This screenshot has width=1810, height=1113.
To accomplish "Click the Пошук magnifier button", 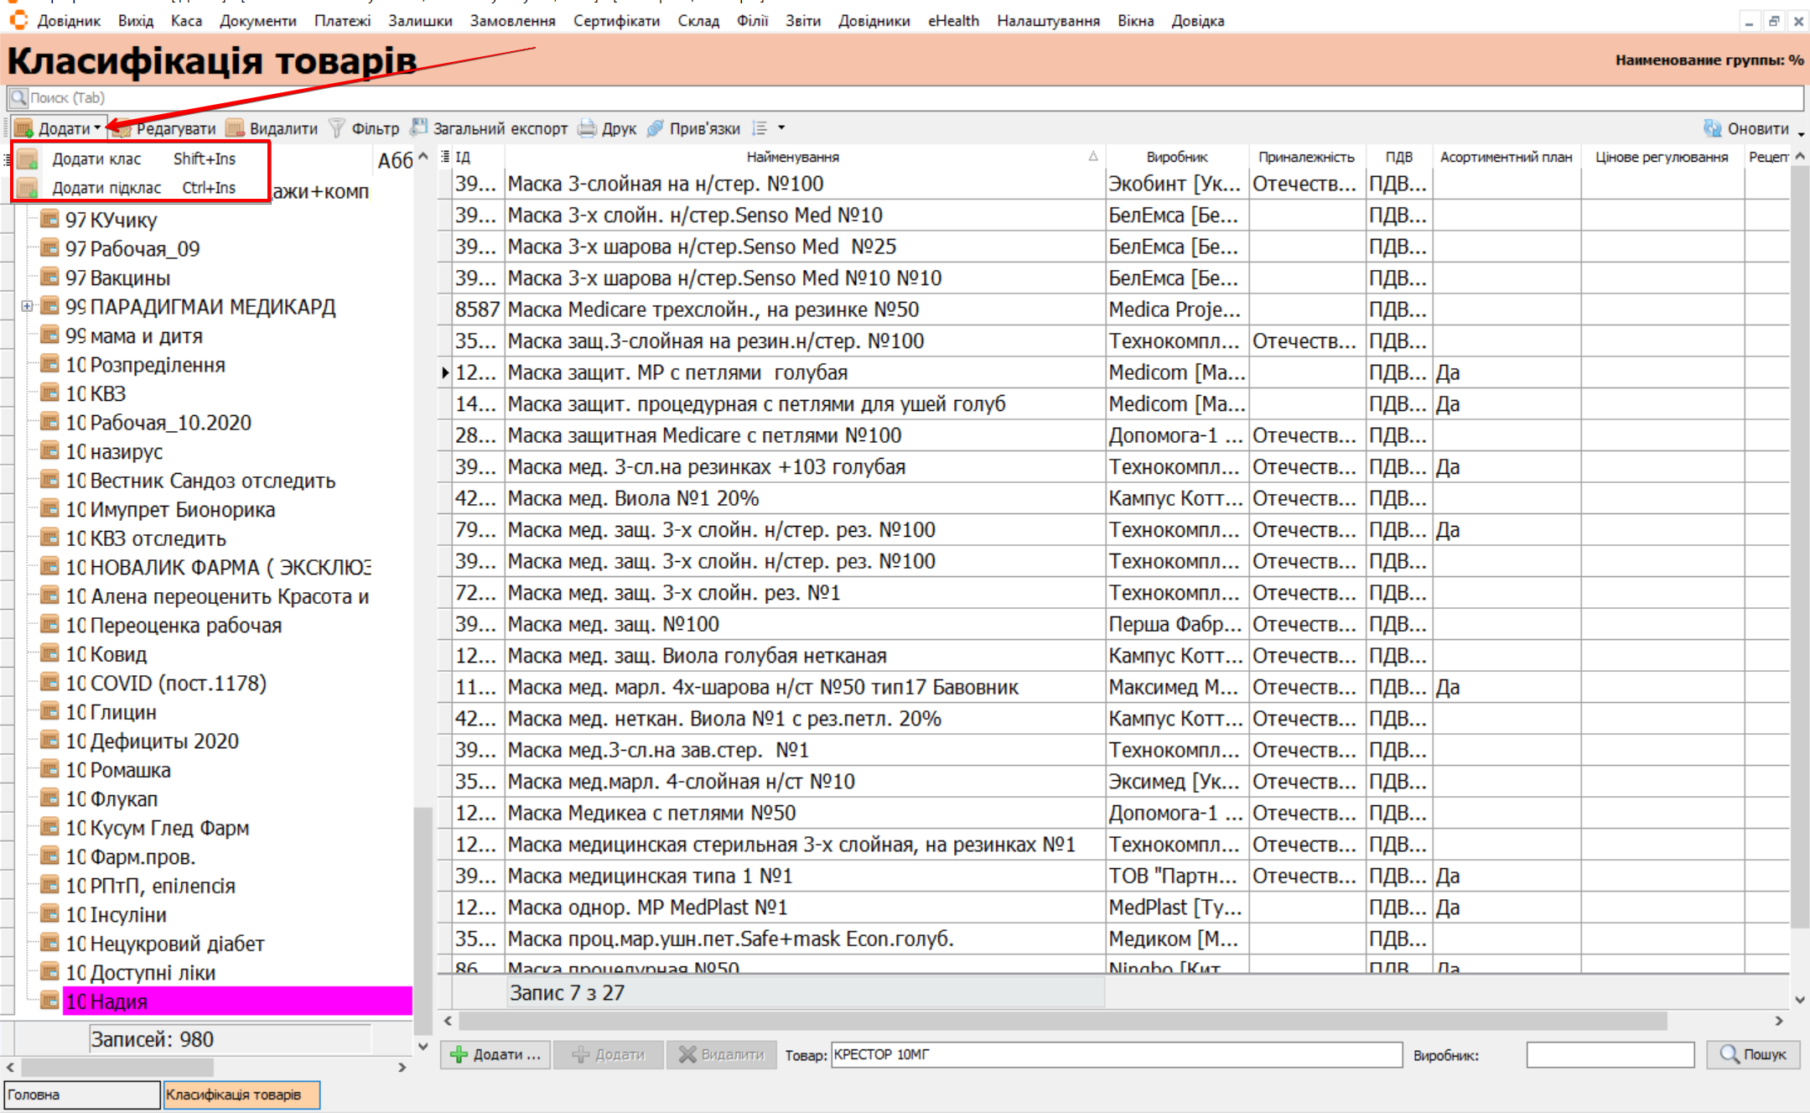I will (1752, 1054).
